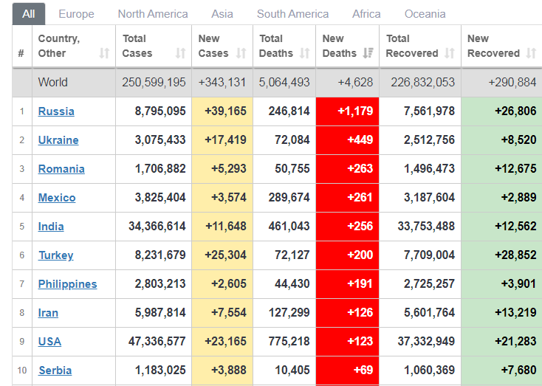Screen dimensions: 542x386
Task: Follow the Ukraine link
Action: [58, 140]
